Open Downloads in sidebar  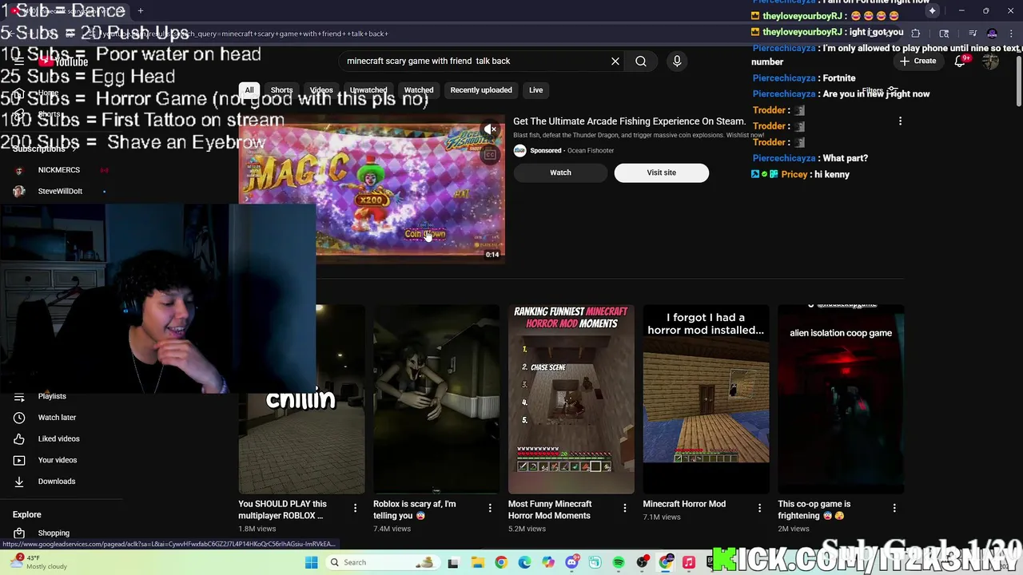58,482
